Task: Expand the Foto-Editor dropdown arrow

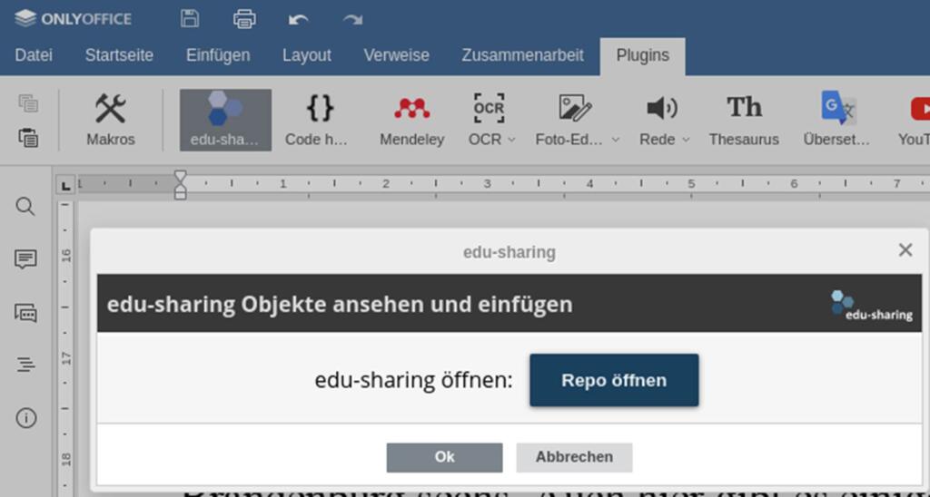Action: tap(615, 140)
